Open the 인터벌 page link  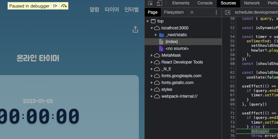point(132,9)
